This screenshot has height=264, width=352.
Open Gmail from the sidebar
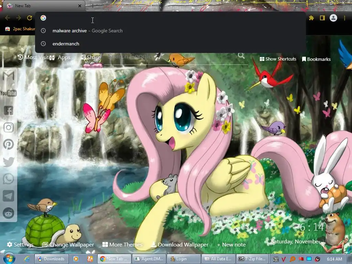9,76
